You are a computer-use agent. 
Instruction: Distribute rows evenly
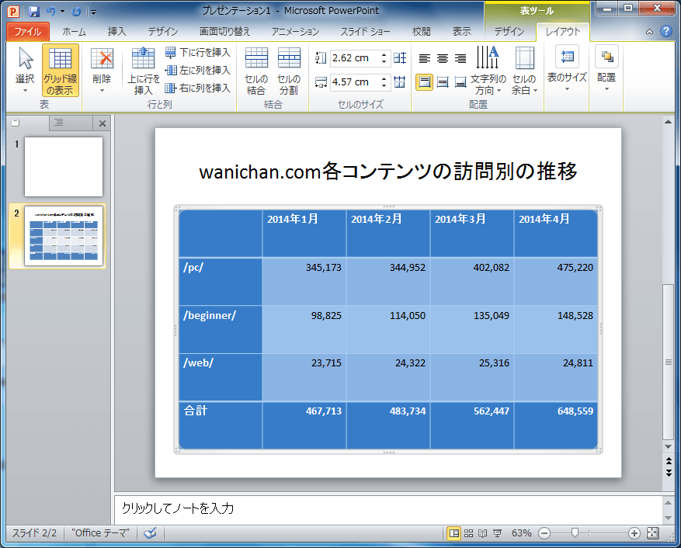click(400, 57)
